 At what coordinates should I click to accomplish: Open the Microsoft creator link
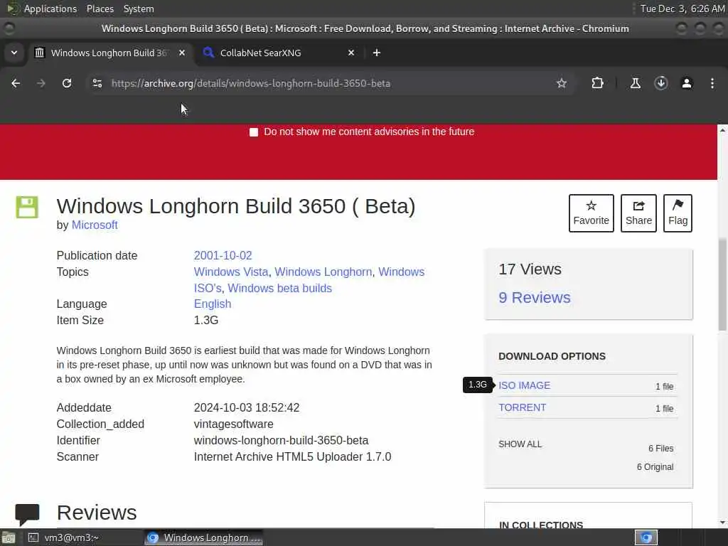click(x=95, y=225)
